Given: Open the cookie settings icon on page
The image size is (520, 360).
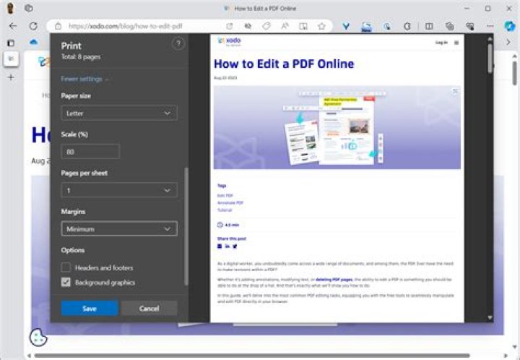Looking at the screenshot, I should (x=38, y=338).
